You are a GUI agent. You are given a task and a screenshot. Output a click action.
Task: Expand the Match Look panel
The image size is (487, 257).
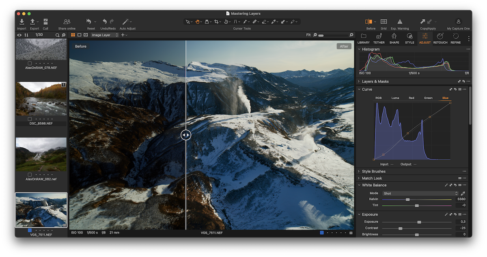tap(359, 178)
